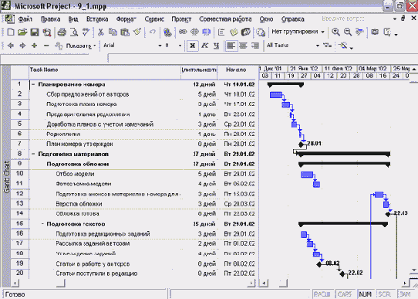Open the font size dropdown

(180, 46)
